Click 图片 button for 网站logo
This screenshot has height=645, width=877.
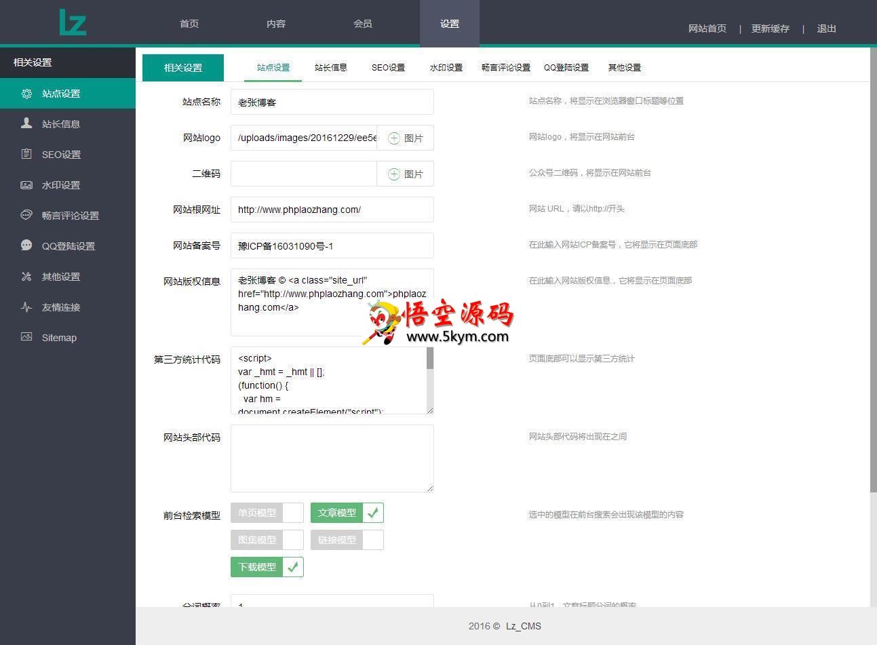[406, 138]
